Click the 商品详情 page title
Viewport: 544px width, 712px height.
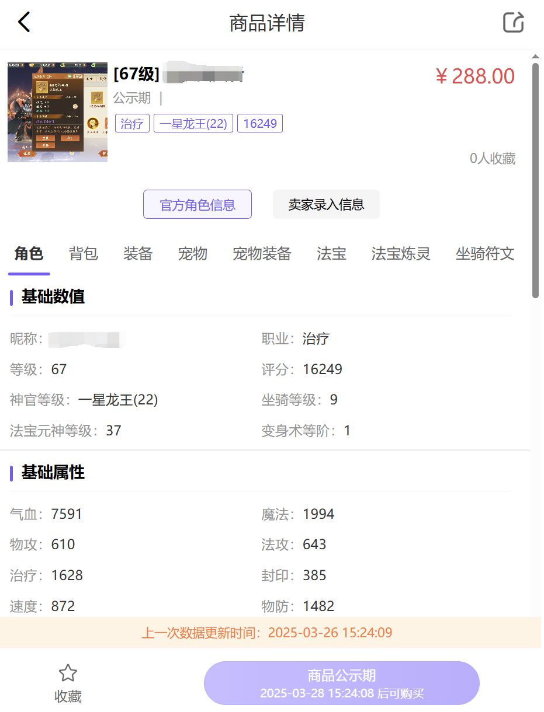pos(267,23)
